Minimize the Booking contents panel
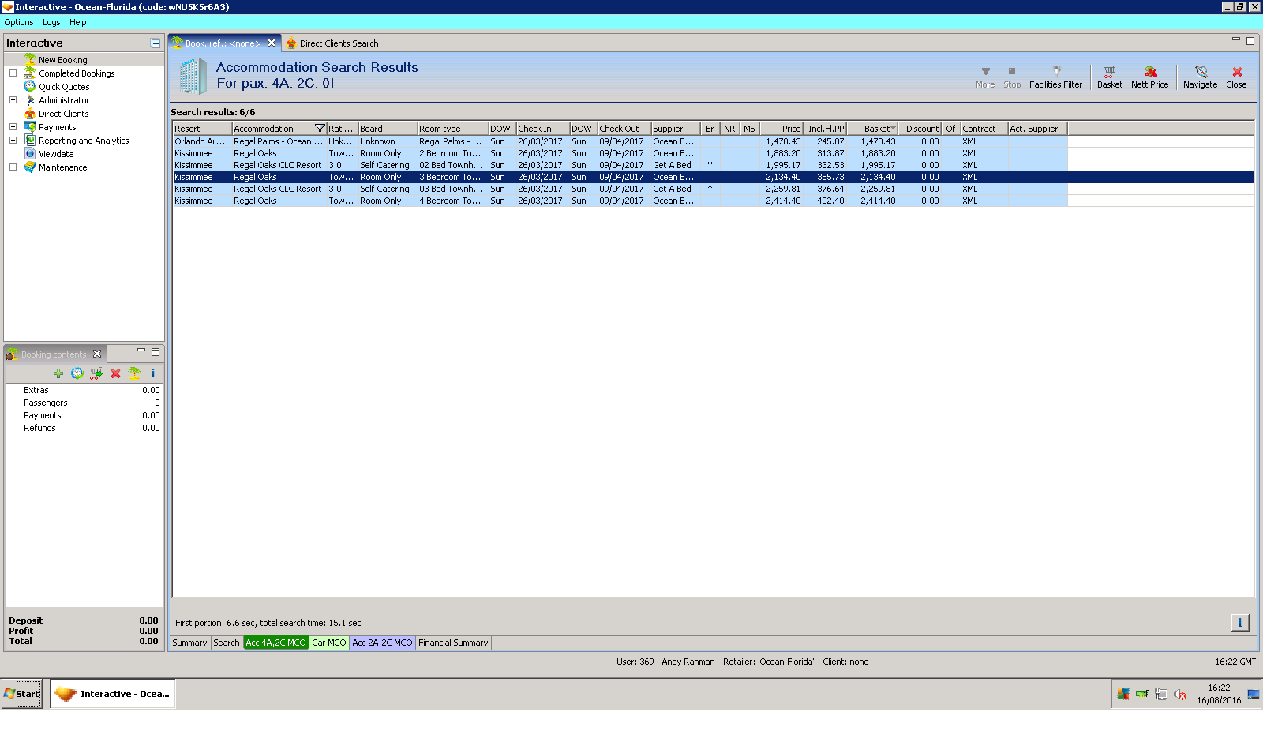Viewport: 1263px width, 731px height. [x=141, y=351]
